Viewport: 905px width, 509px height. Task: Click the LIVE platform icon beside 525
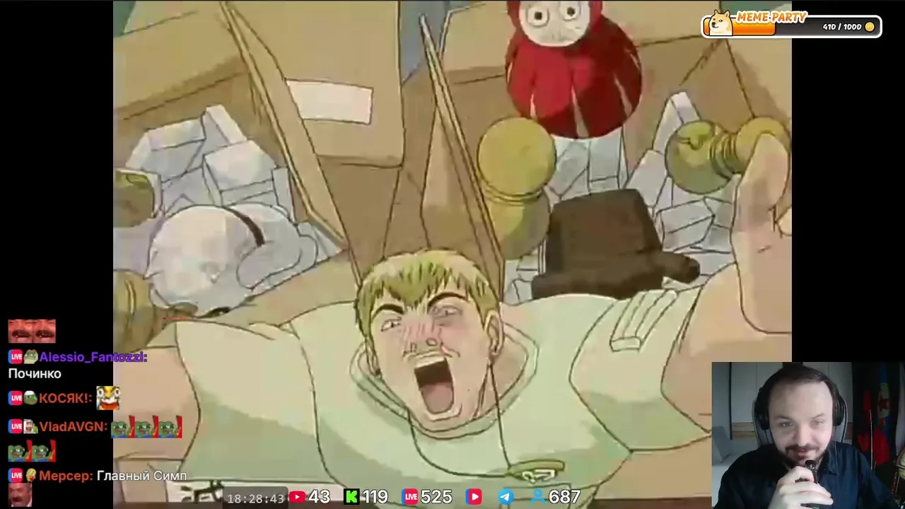click(x=411, y=497)
